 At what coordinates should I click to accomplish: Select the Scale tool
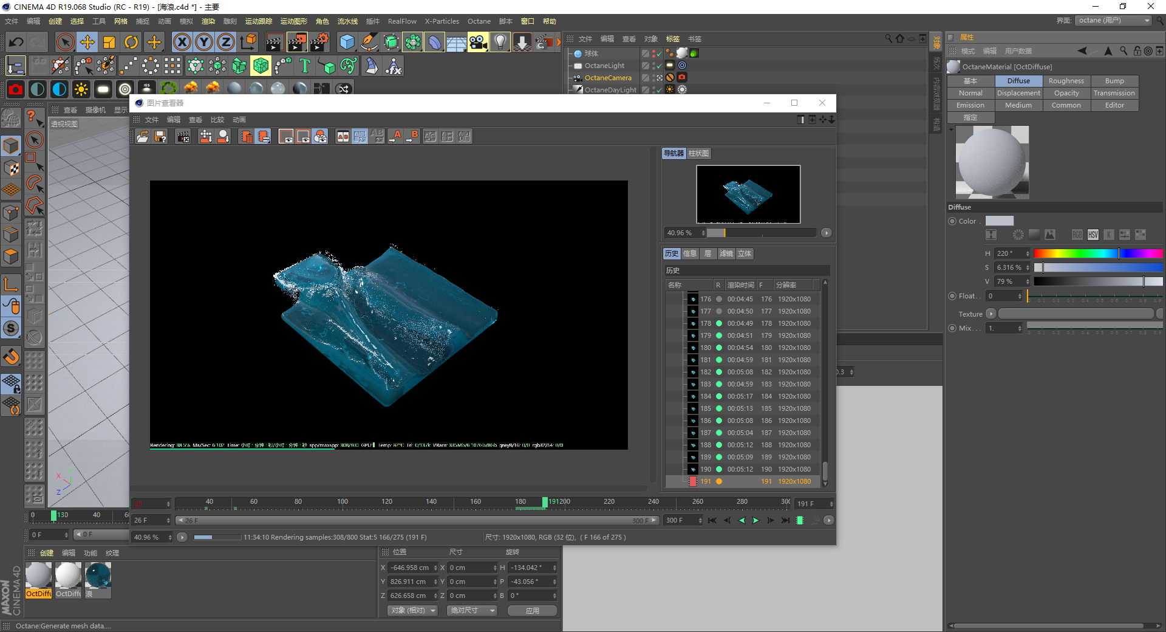[109, 42]
